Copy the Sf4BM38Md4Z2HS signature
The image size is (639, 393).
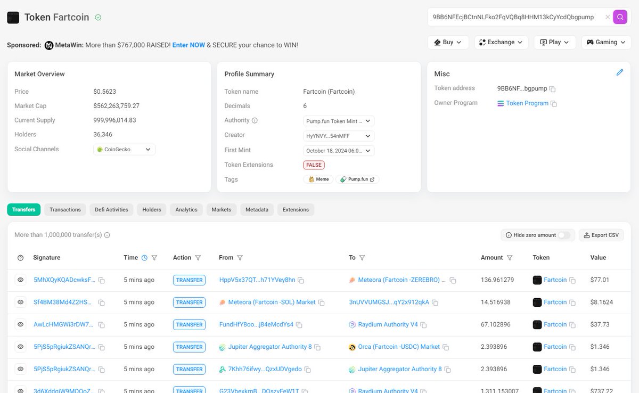[x=101, y=302]
